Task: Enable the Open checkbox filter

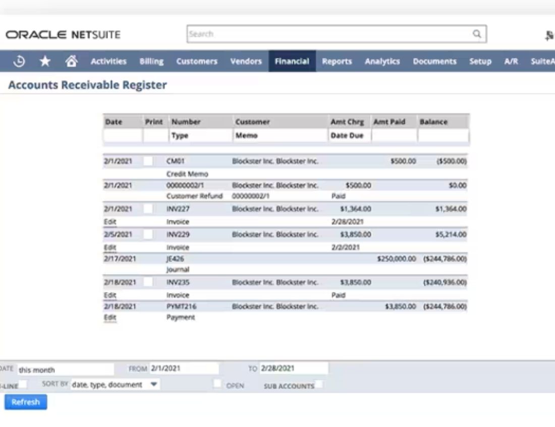Action: (x=217, y=384)
